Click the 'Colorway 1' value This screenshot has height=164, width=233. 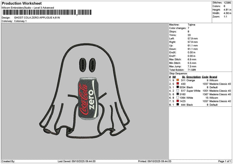(x=20, y=21)
